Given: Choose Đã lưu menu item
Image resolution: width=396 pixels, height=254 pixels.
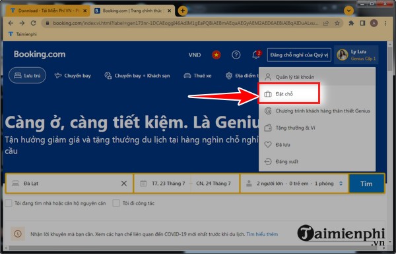Looking at the screenshot, I should click(x=317, y=145).
